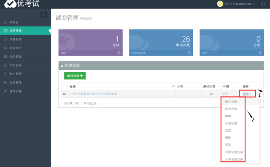270x167 pixels.
Task: Open the arrow icon on 考试 card
Action: pyautogui.click(x=119, y=53)
